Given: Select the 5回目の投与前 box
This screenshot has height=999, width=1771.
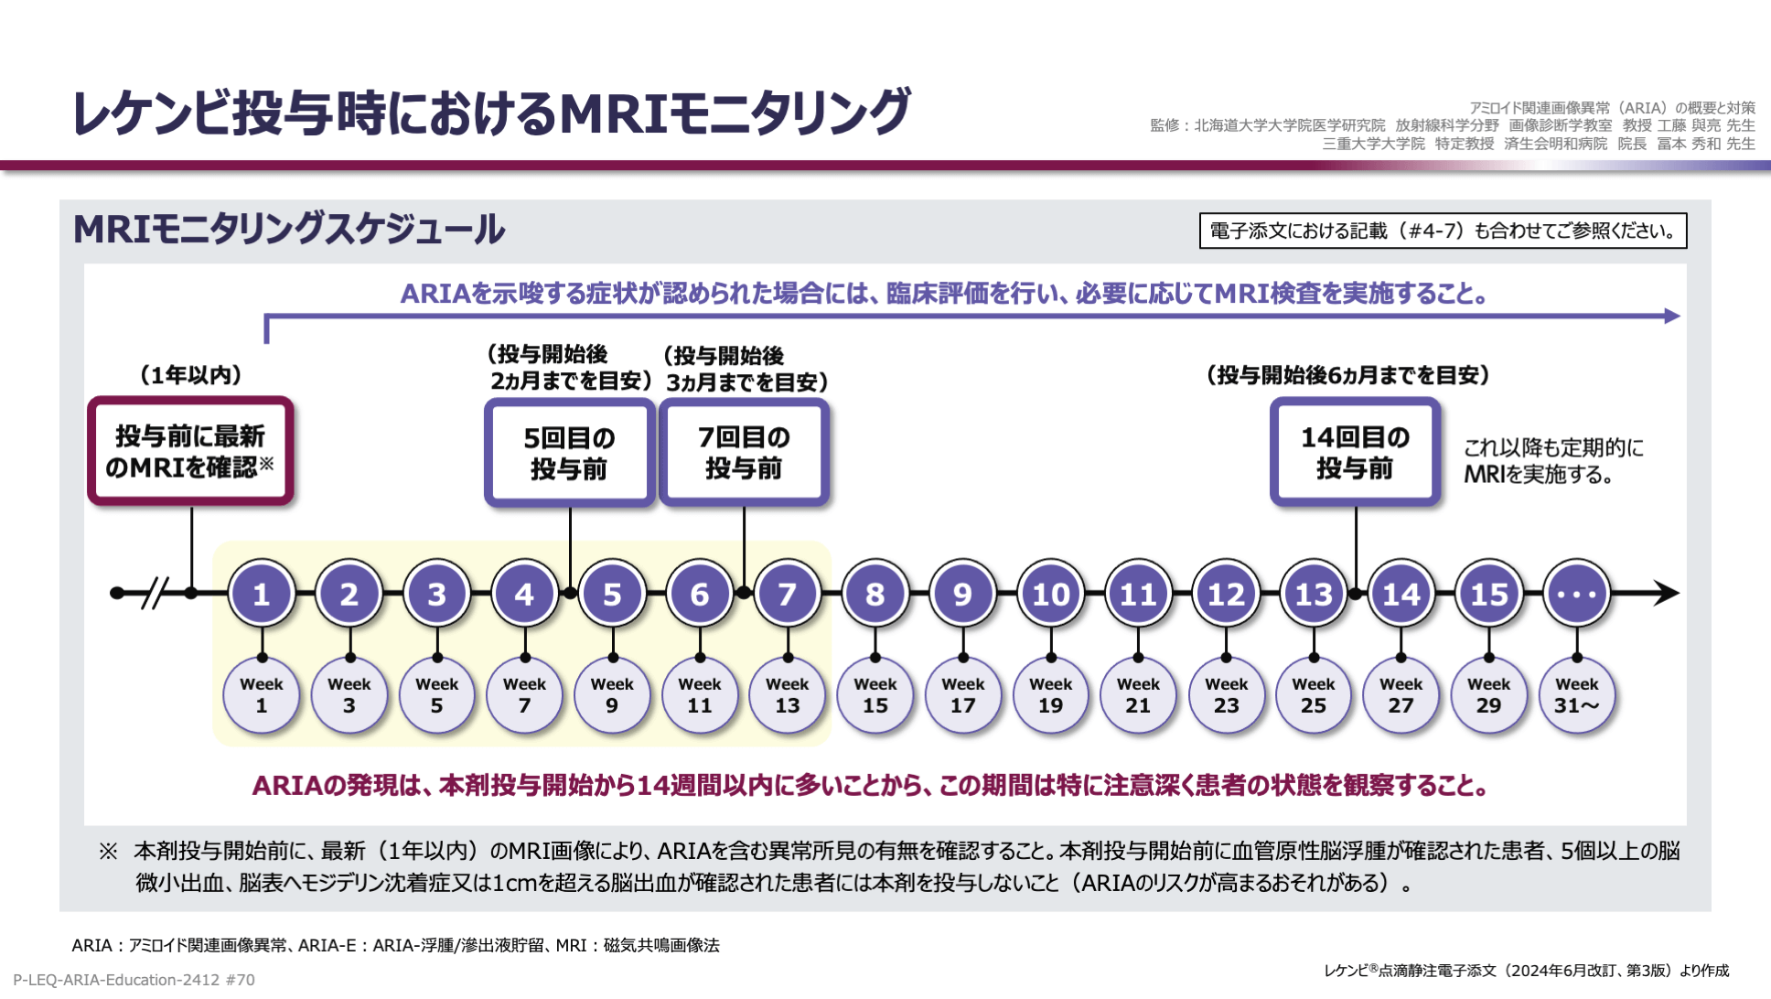Looking at the screenshot, I should click(569, 452).
